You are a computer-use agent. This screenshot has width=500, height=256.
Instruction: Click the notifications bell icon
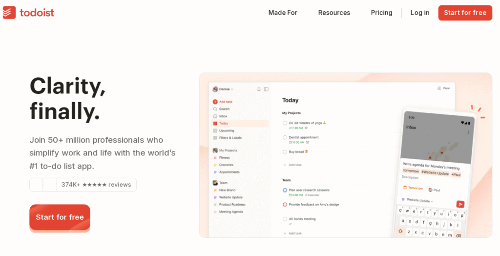click(259, 89)
